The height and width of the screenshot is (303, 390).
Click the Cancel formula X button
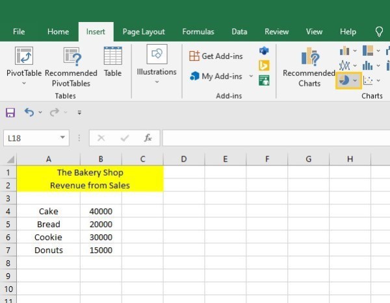click(101, 138)
